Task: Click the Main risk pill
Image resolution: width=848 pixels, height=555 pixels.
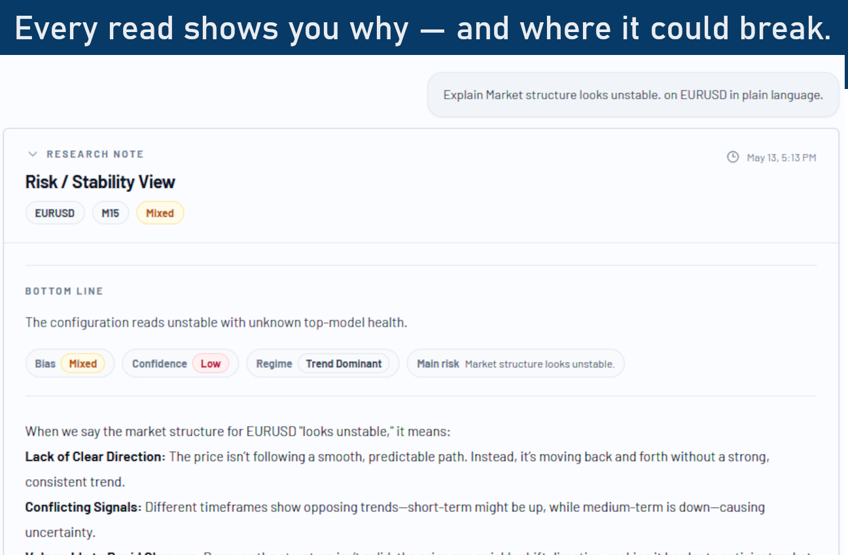Action: point(516,363)
